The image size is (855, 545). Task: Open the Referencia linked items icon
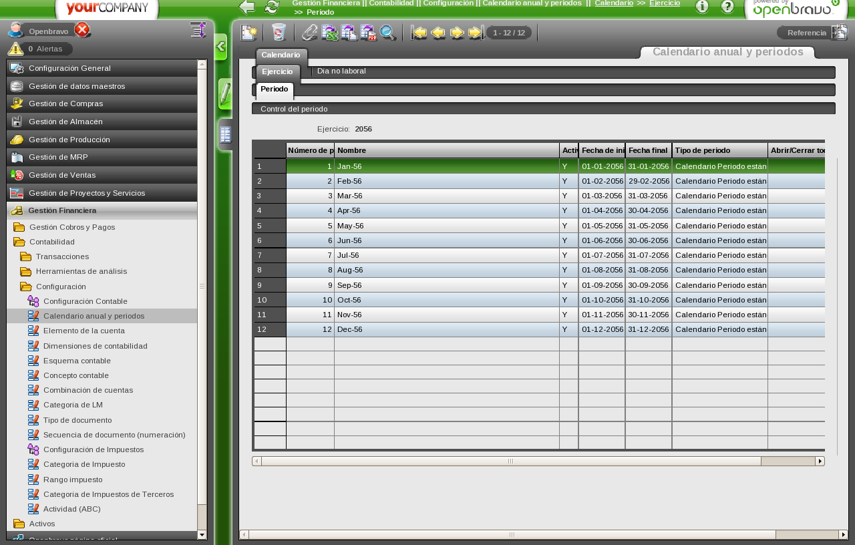click(840, 32)
